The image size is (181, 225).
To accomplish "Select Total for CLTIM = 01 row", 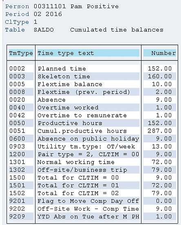I will (x=93, y=185).
